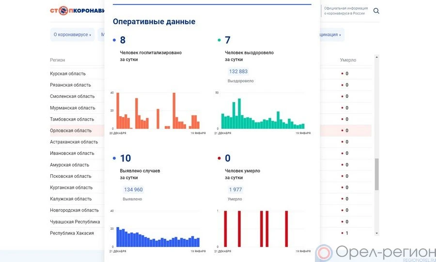Screen dimensions: 436x262
Task: Click the search magnifier icon
Action: [x=376, y=11]
